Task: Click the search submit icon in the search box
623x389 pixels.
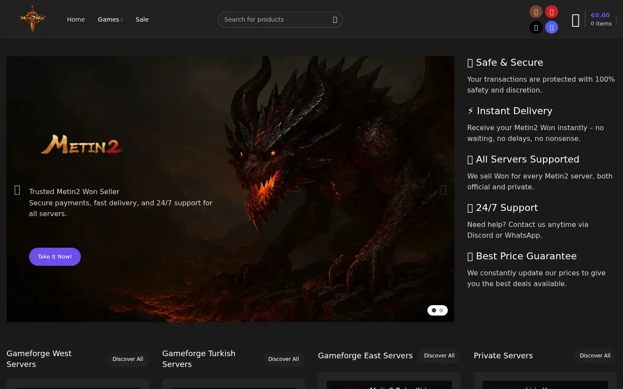Action: (335, 20)
